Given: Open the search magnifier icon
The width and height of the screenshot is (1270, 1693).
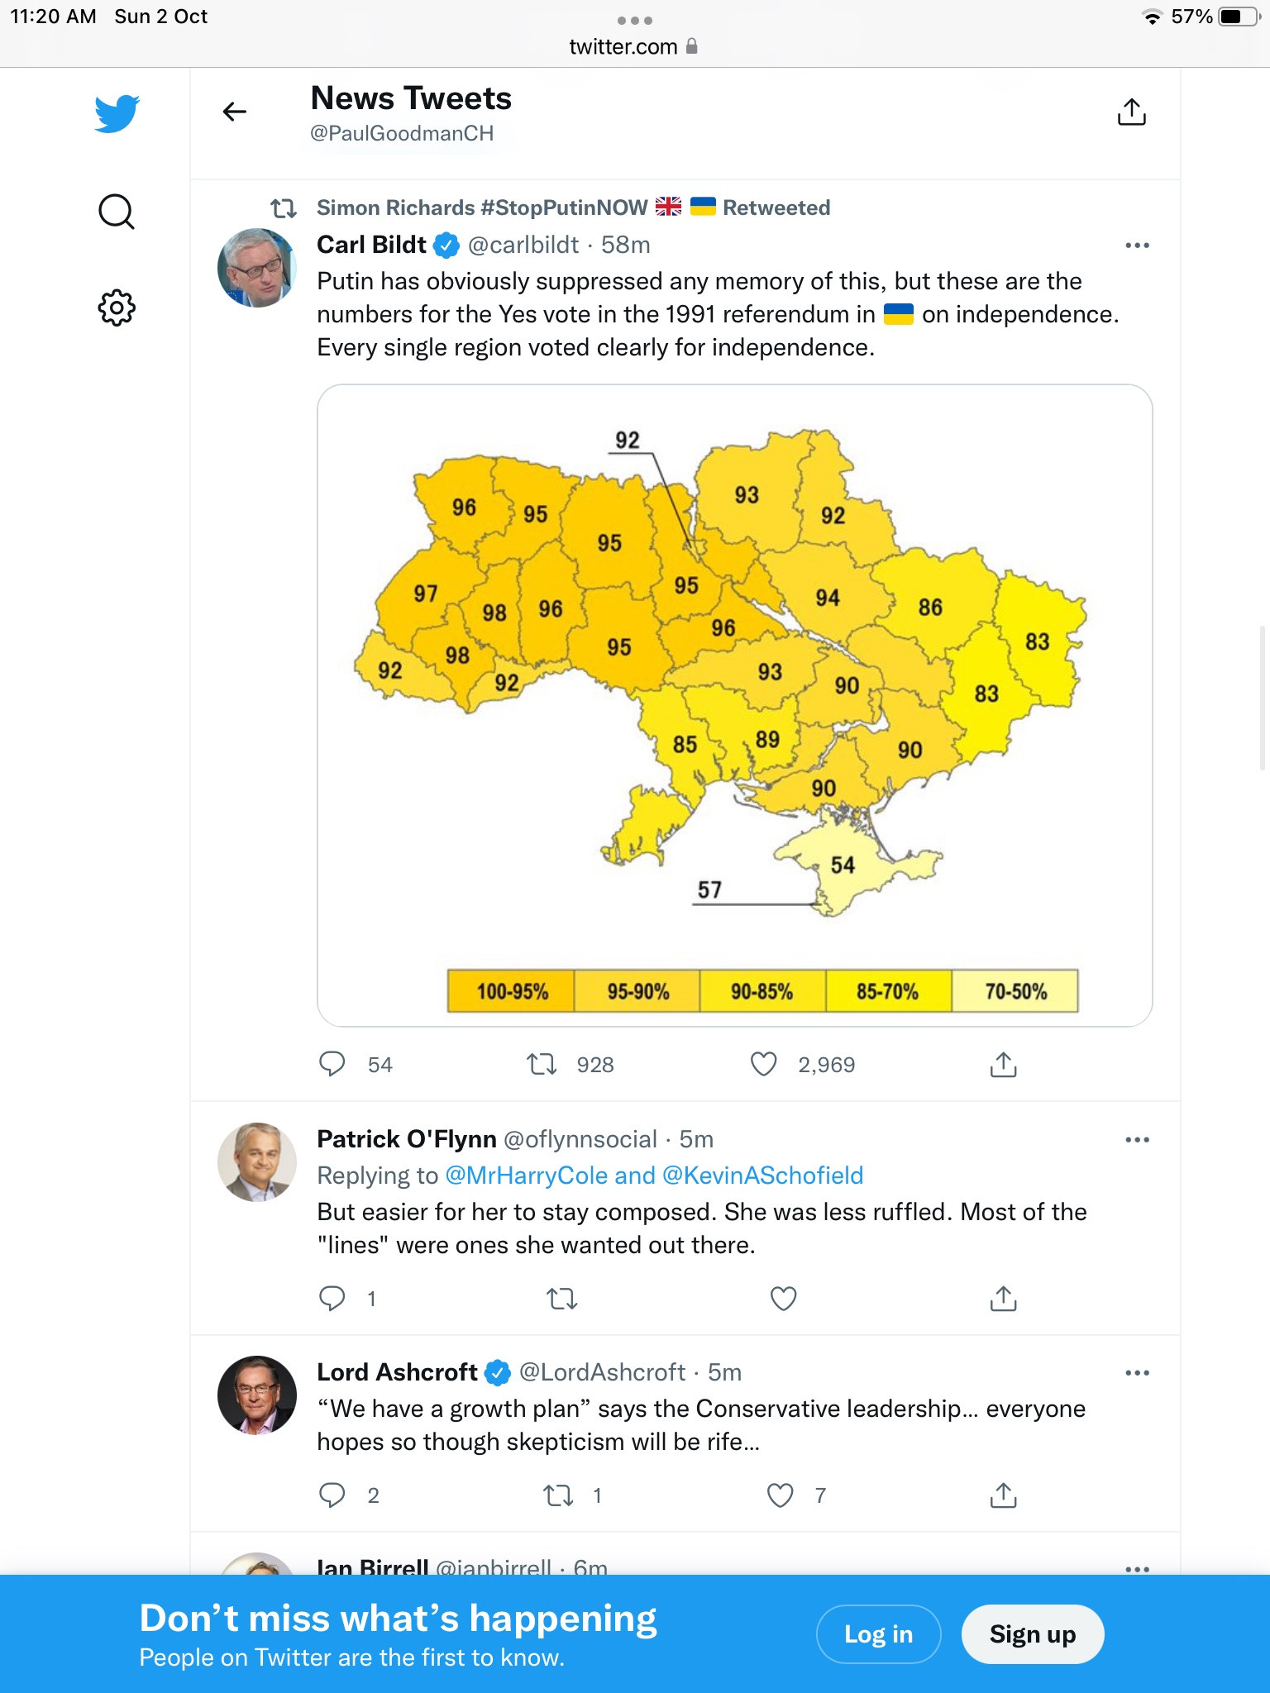Looking at the screenshot, I should point(116,212).
